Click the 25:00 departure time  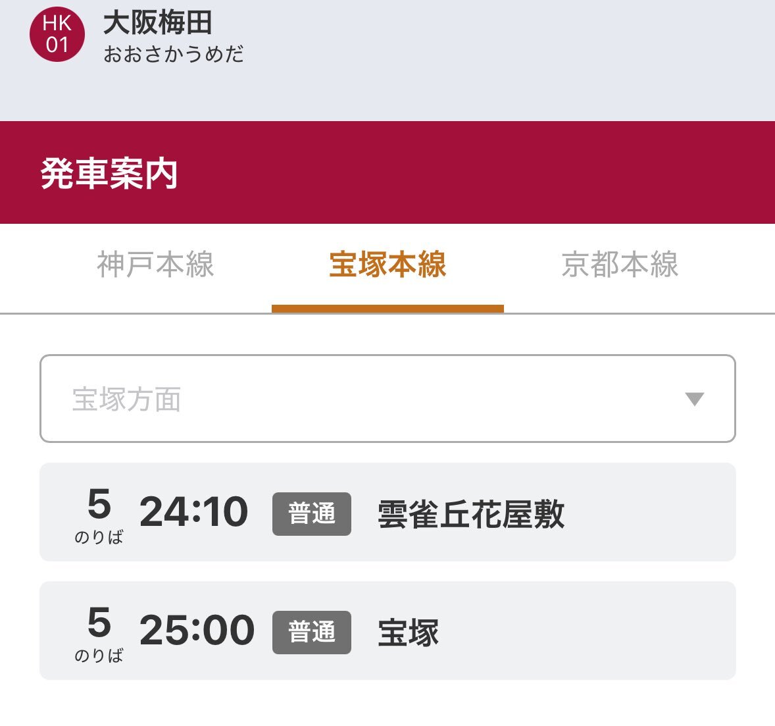point(197,631)
